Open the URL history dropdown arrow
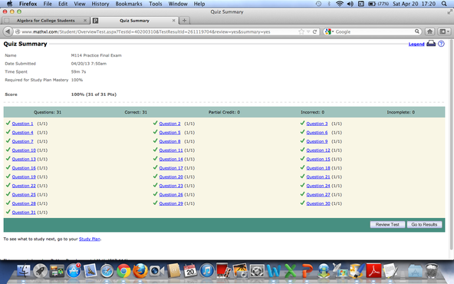 pyautogui.click(x=308, y=31)
